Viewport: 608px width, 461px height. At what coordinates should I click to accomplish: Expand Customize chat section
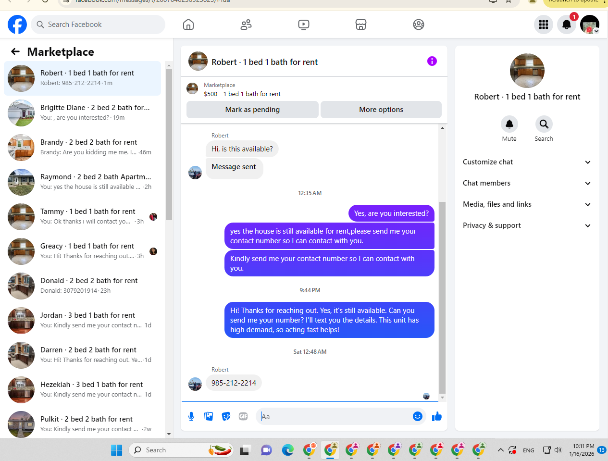[x=527, y=162]
